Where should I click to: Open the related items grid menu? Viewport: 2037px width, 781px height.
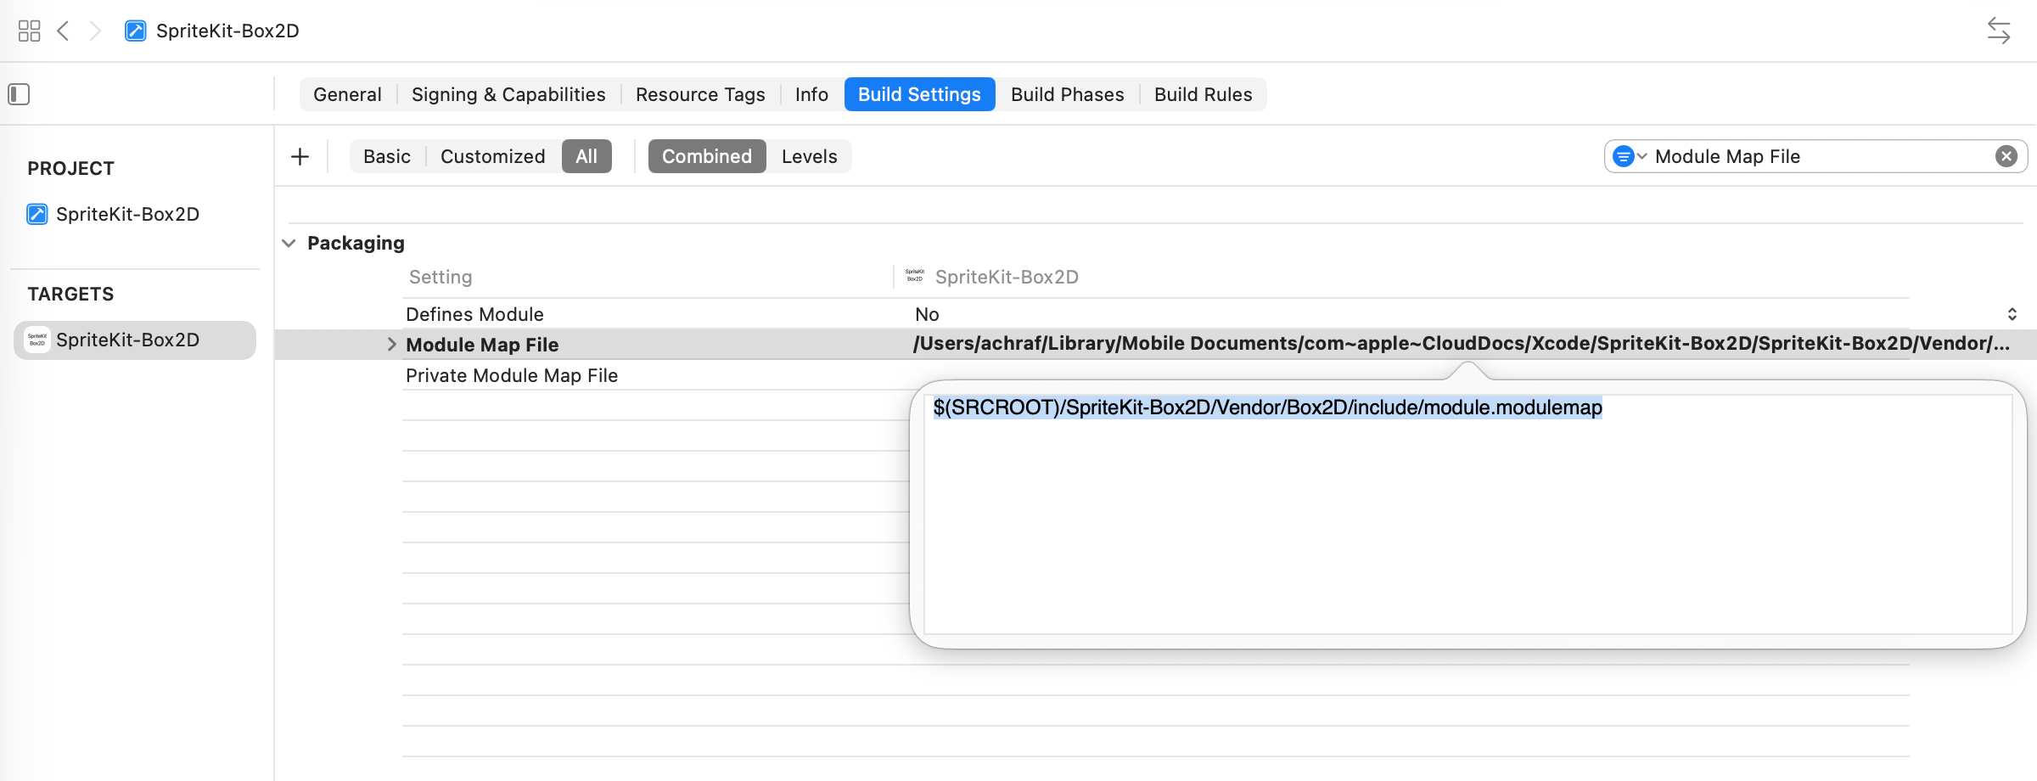29,31
